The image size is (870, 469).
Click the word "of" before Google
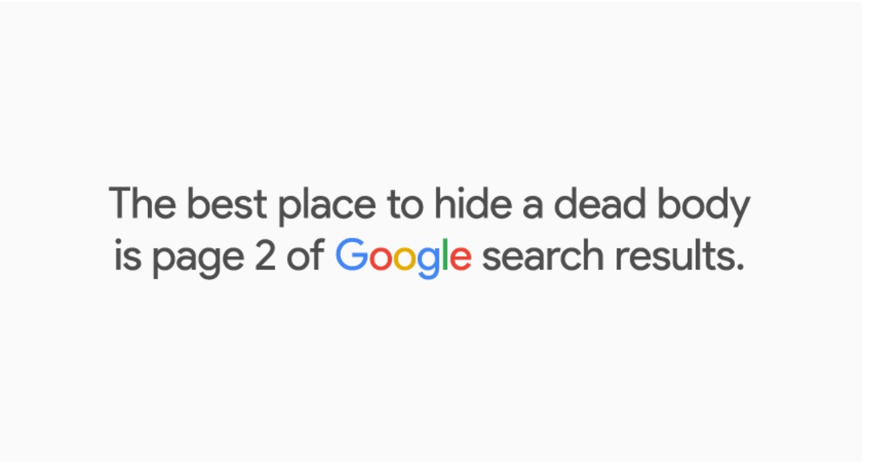306,255
